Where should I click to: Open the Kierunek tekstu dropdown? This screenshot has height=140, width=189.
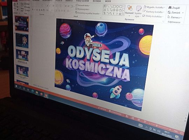coord(83,5)
